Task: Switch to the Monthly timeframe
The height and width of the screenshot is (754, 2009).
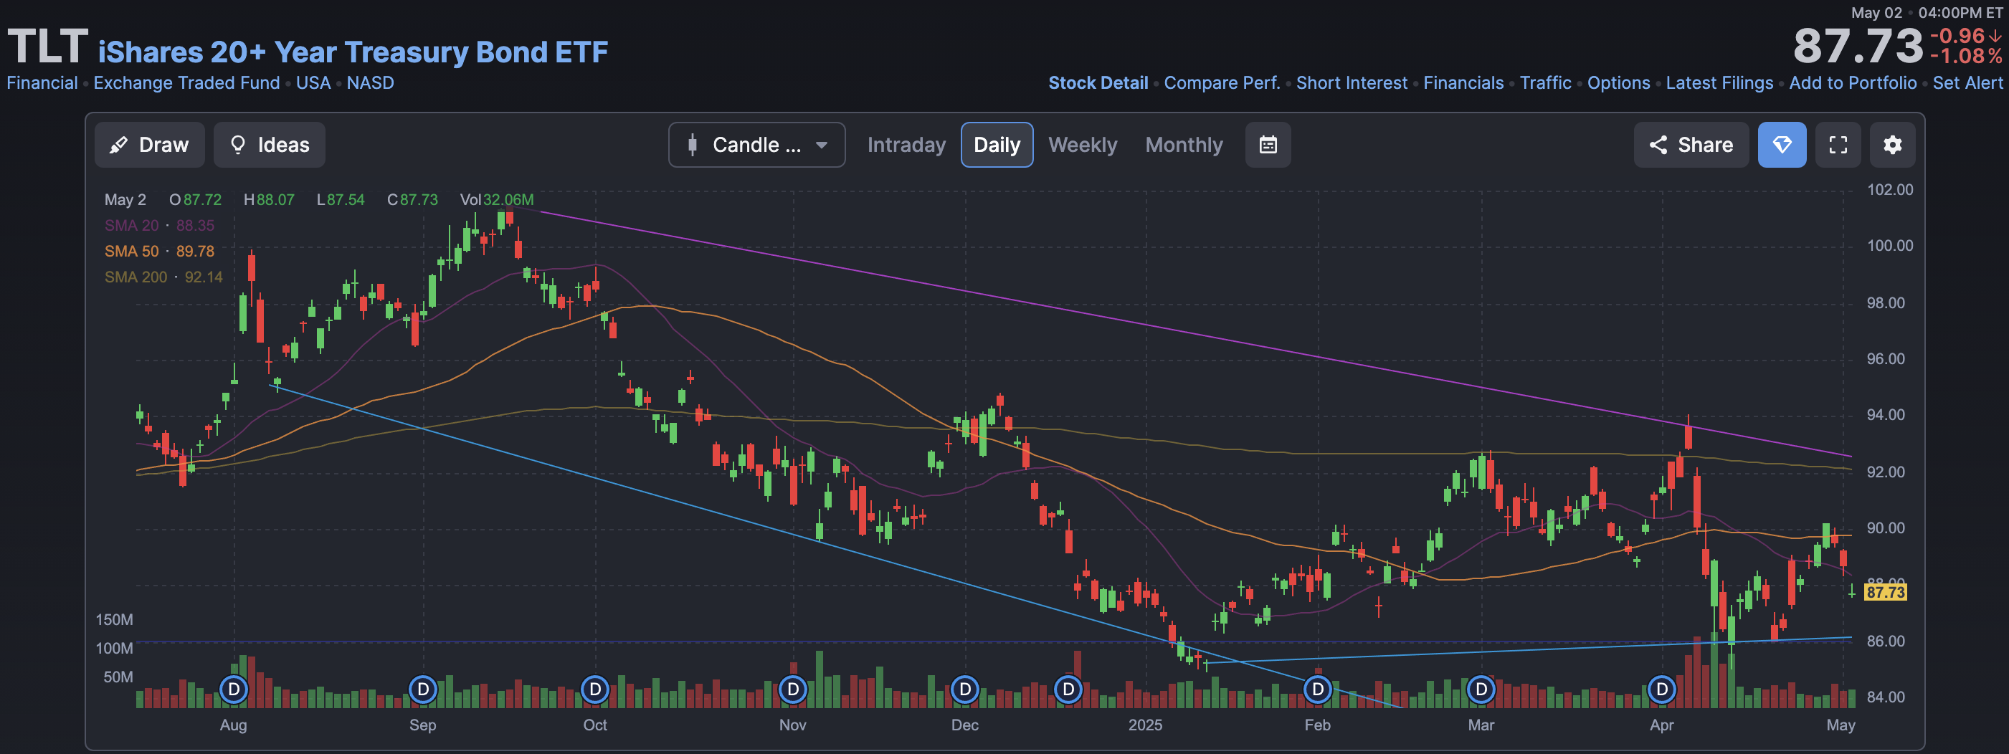Action: point(1184,145)
